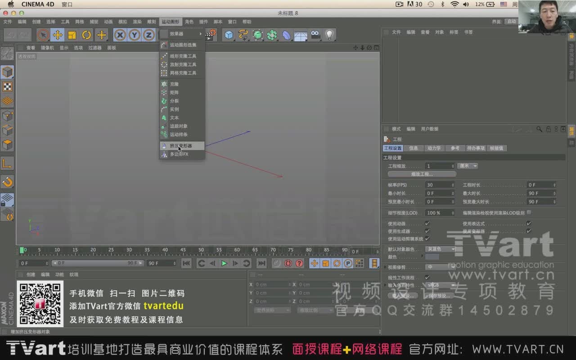Click the 细节程度(LOD) value field
The image size is (576, 360).
[441, 213]
